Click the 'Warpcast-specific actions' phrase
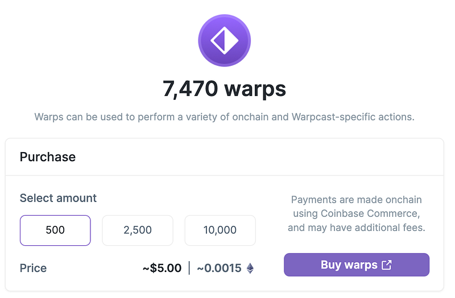Image resolution: width=455 pixels, height=298 pixels. (x=353, y=117)
